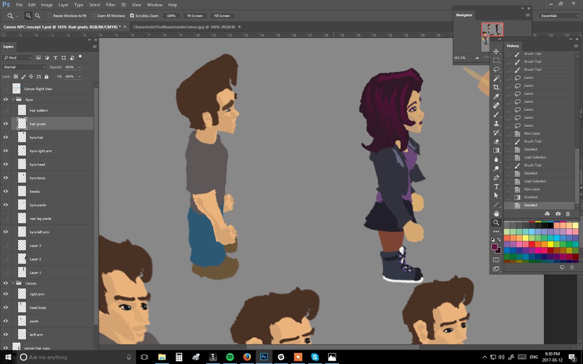
Task: Open the Layer menu
Action: [63, 5]
